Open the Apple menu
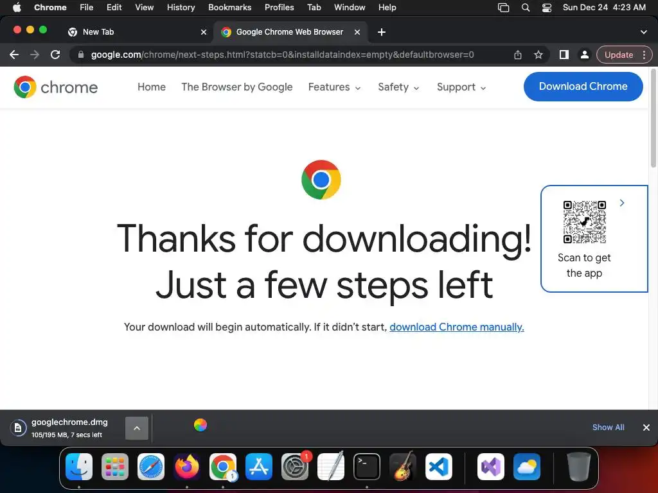Screen dimensions: 658x493 pos(17,7)
